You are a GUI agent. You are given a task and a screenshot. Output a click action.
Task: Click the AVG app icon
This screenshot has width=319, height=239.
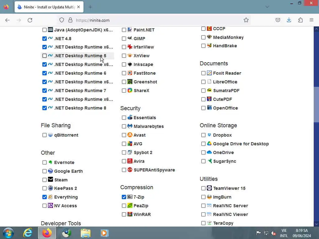coord(130,143)
